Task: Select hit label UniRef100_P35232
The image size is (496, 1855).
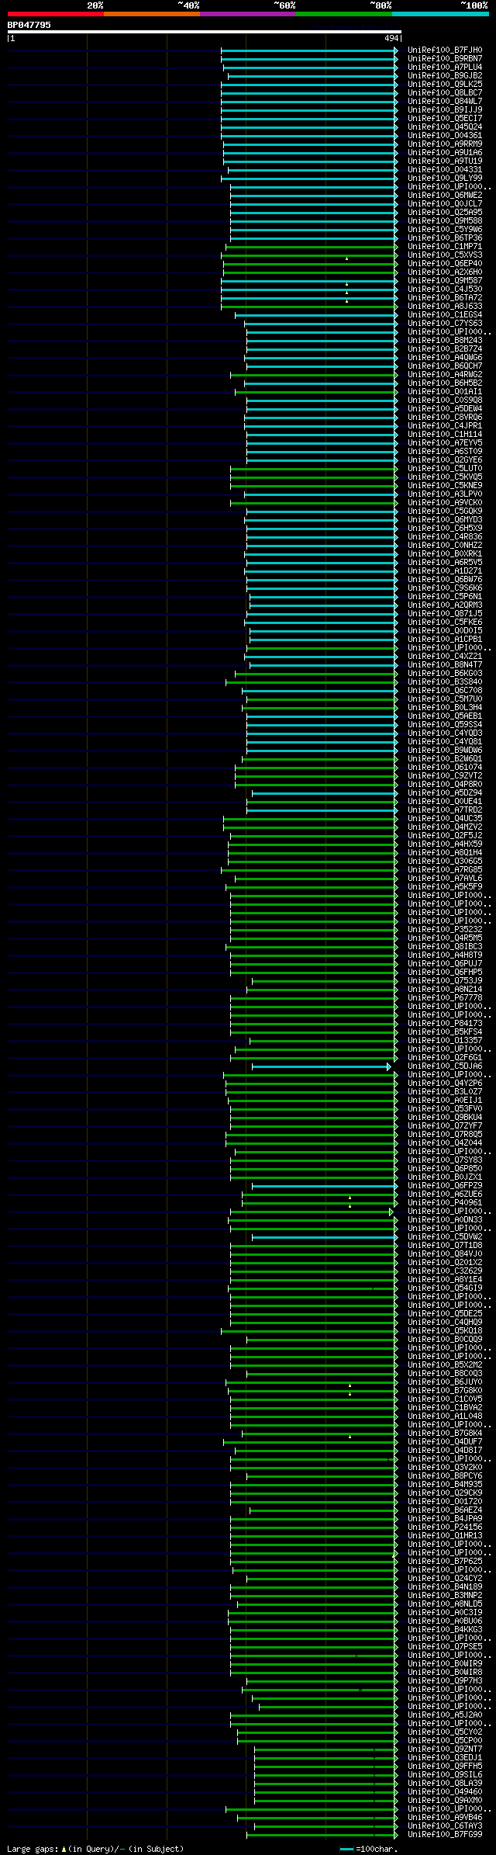Action: pyautogui.click(x=445, y=930)
